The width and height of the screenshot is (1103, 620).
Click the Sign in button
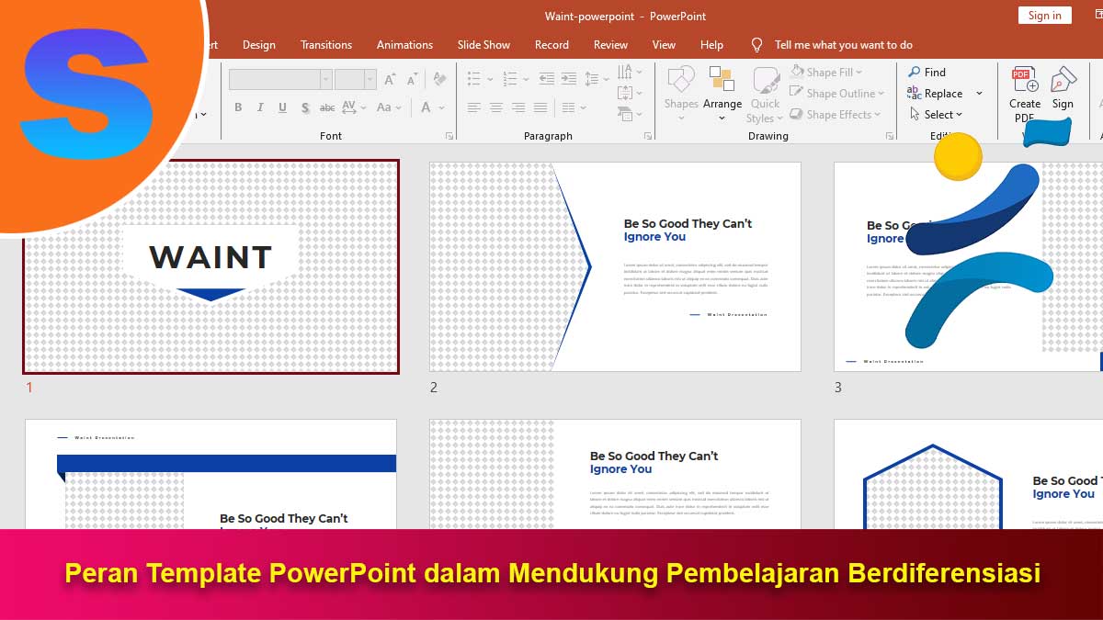[x=1045, y=15]
